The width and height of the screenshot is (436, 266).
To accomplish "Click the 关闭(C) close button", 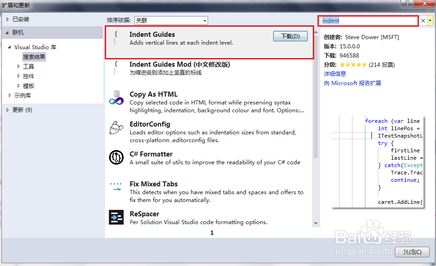I will point(412,252).
